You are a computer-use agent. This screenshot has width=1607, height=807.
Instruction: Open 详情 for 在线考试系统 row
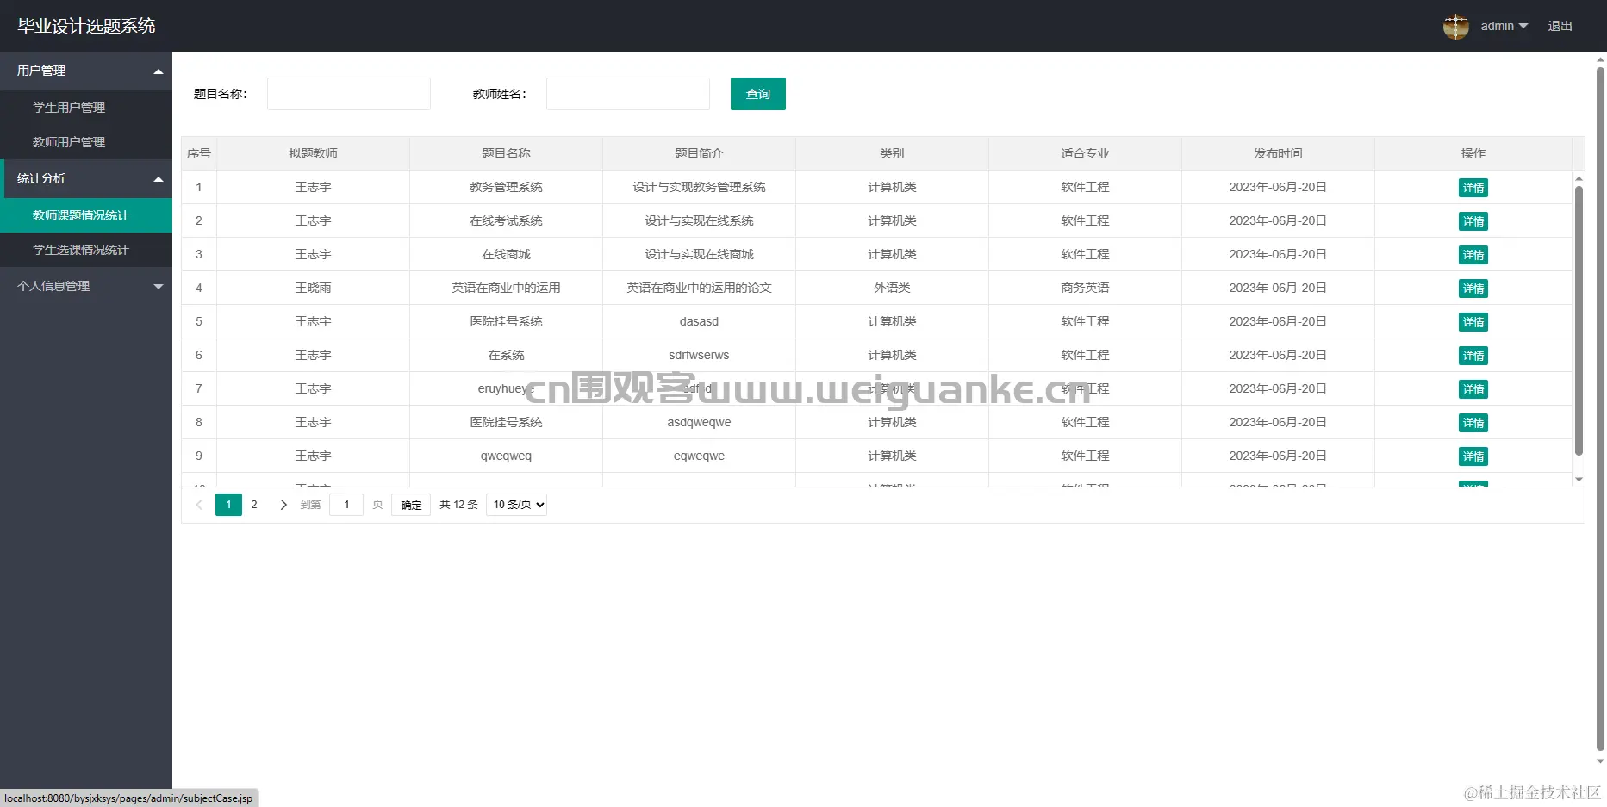point(1473,221)
